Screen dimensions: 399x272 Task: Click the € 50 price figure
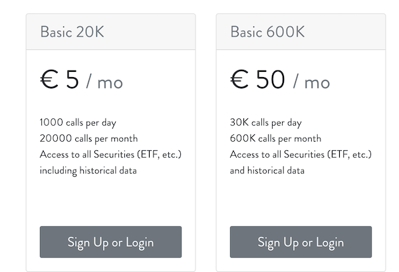pos(257,79)
